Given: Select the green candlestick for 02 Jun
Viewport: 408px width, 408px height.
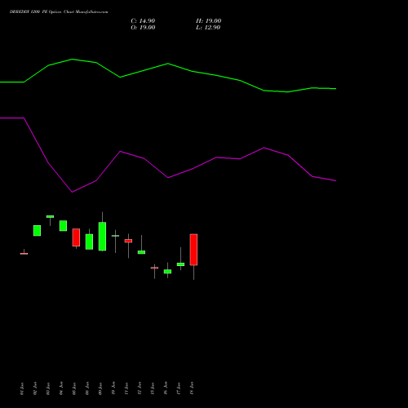Looking at the screenshot, I should 37,230.
